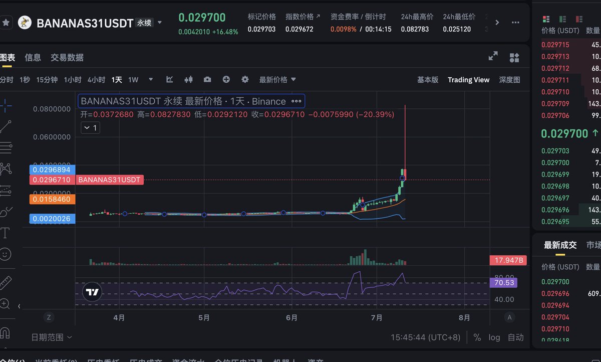Collapse the indicator legend toggle showing 1
The image size is (601, 362).
pyautogui.click(x=90, y=128)
